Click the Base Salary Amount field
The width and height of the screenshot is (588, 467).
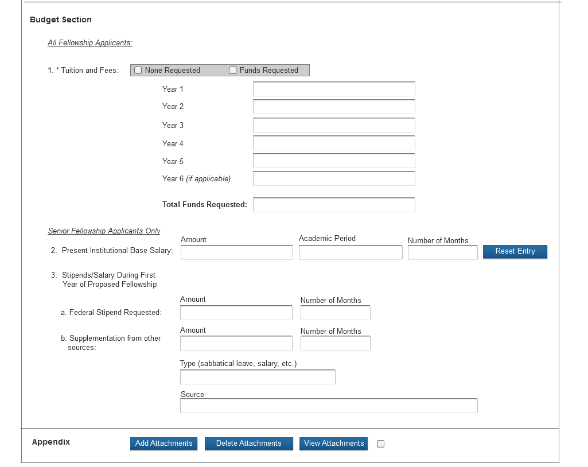point(236,252)
